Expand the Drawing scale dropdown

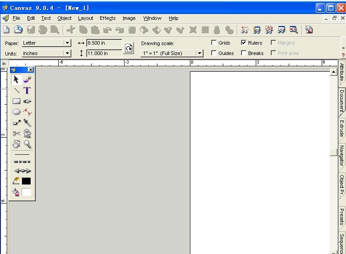[199, 53]
